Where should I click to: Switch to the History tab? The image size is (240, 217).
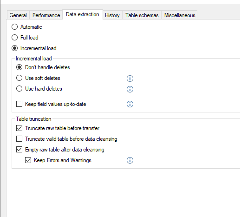112,15
